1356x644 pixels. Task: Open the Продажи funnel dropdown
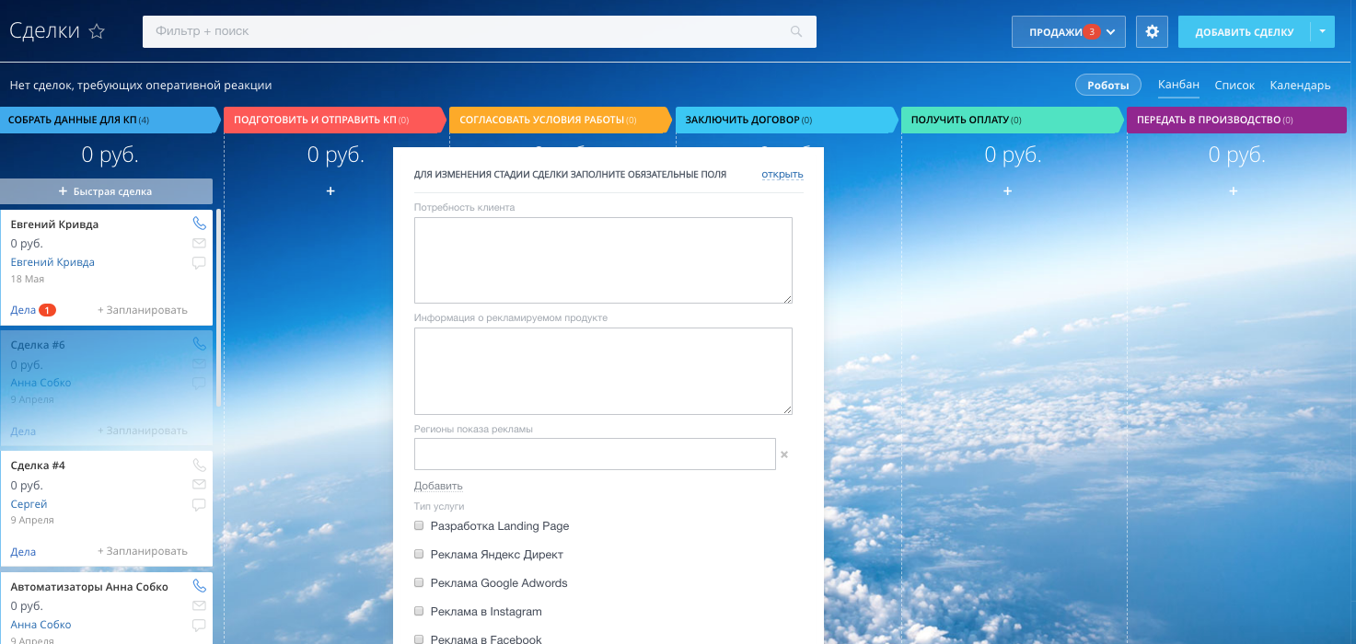pyautogui.click(x=1069, y=31)
